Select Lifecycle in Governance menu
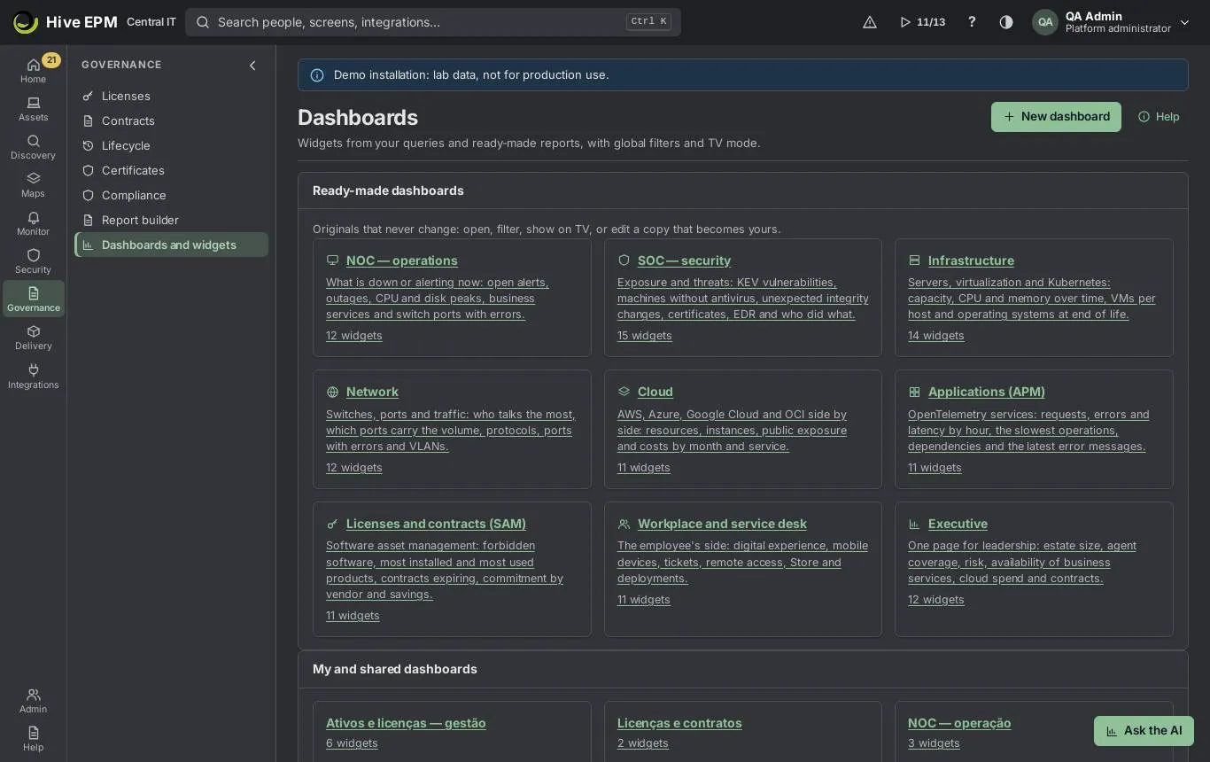Screen dimensions: 1210x762 [171, 145]
